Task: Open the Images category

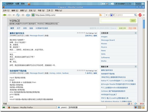Action: [x=104, y=37]
